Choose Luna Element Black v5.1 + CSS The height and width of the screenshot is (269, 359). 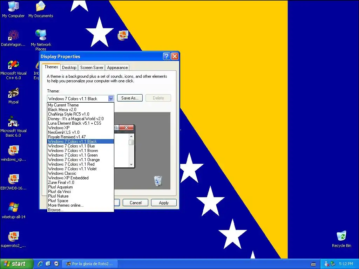tap(80, 123)
